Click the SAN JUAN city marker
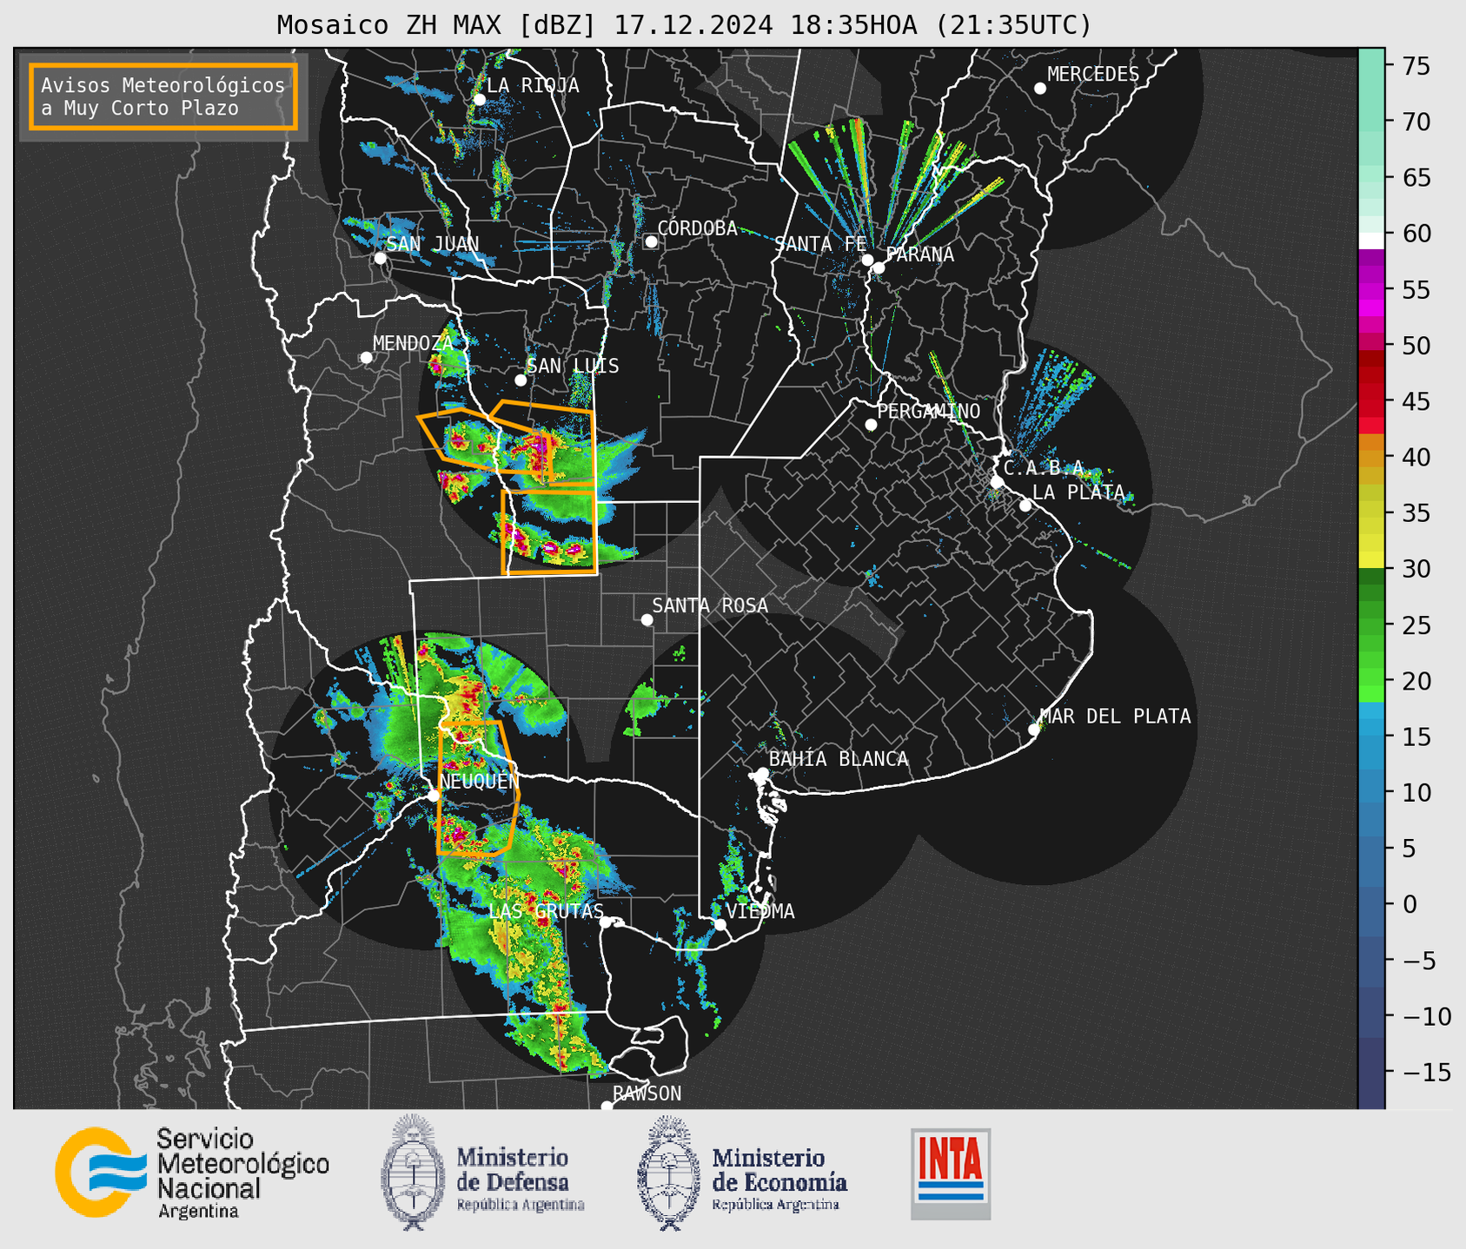 pos(380,258)
